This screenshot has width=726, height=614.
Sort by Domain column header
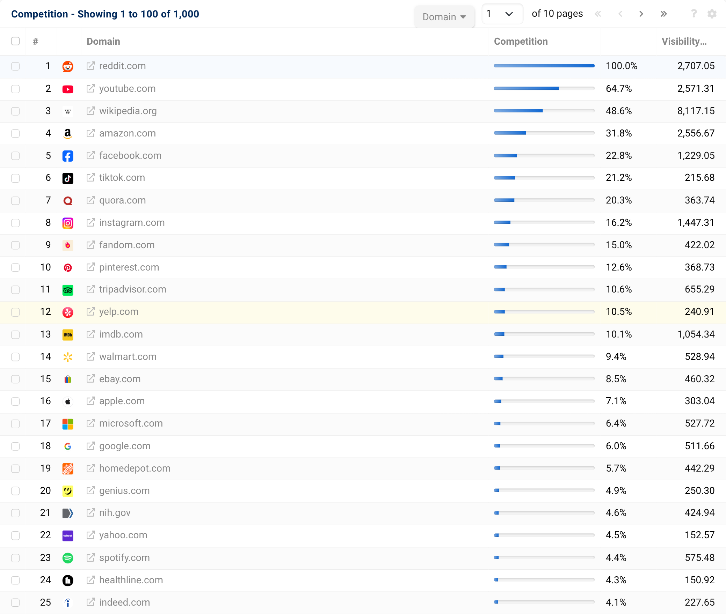point(103,41)
